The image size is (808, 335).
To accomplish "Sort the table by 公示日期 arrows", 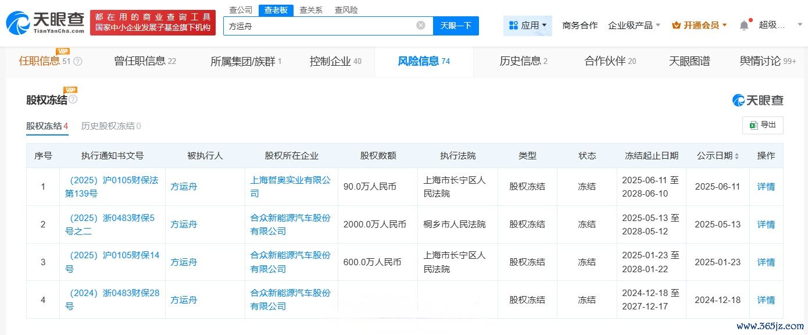I will pos(737,156).
